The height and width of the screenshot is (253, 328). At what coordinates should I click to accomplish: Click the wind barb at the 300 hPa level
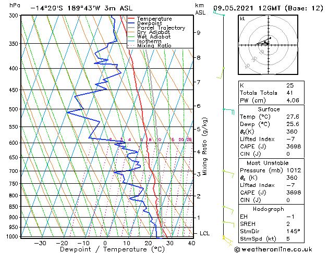pos(219,14)
